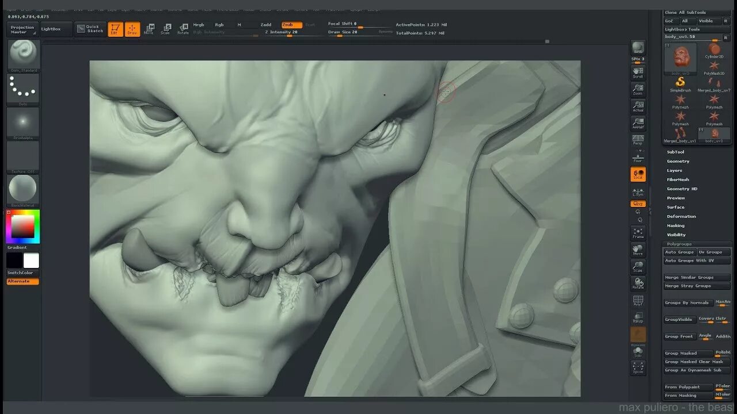
Task: Click the From Polypaint button
Action: pyautogui.click(x=689, y=387)
